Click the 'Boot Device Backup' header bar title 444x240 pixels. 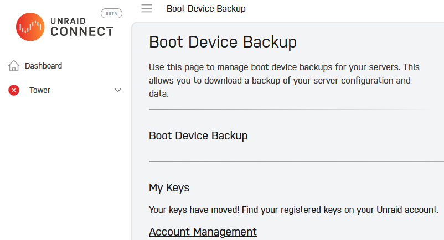206,8
